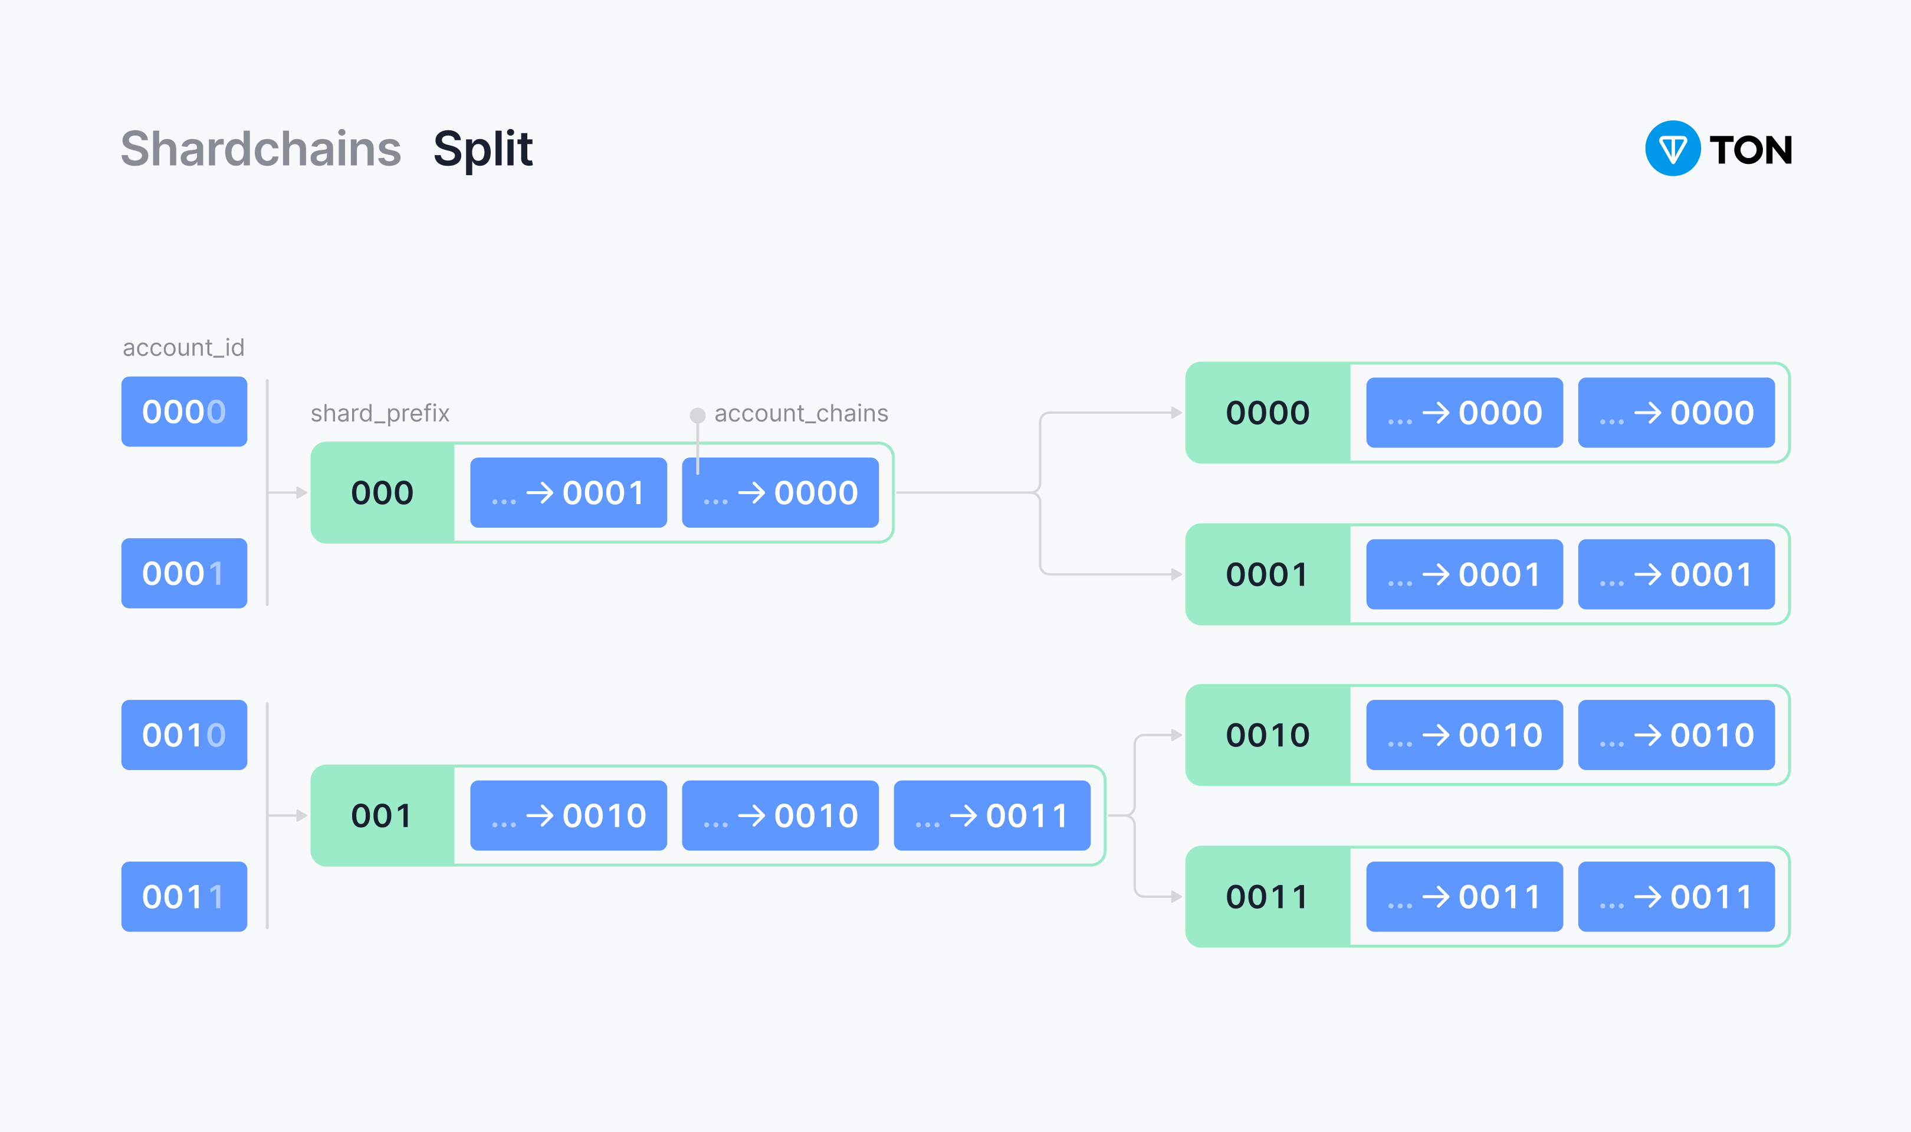Click the bold "Split" heading
The height and width of the screenshot is (1132, 1911).
pyautogui.click(x=483, y=149)
